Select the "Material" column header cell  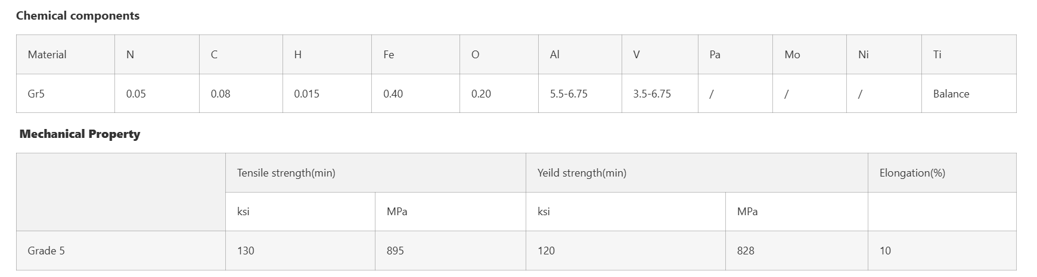click(x=47, y=55)
